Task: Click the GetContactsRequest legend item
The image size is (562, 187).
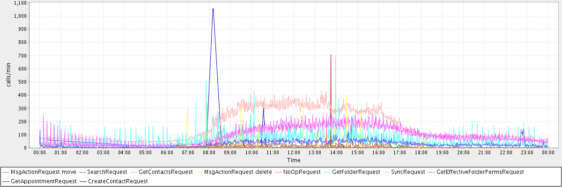Action: 165,172
